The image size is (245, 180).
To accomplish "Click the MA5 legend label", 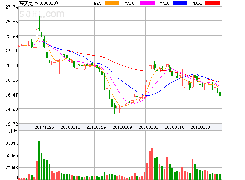I will point(98,3).
